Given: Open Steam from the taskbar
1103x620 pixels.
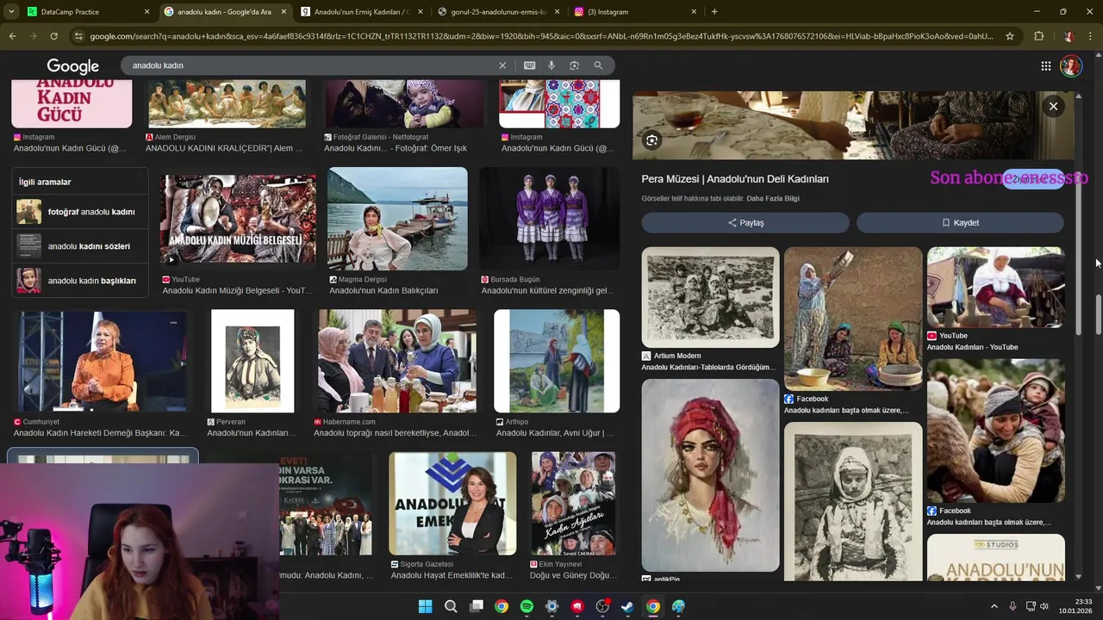Looking at the screenshot, I should [627, 606].
